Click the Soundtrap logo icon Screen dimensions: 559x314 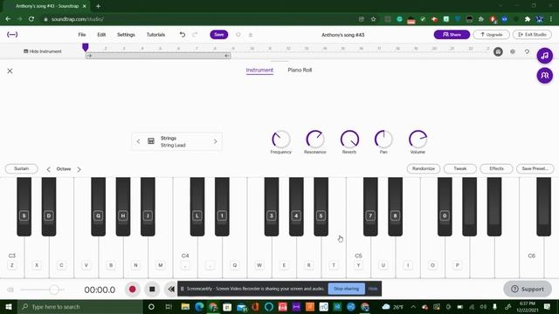[12, 35]
